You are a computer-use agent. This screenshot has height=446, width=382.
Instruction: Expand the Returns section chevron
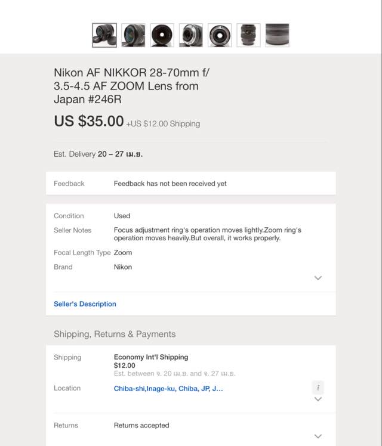318,436
